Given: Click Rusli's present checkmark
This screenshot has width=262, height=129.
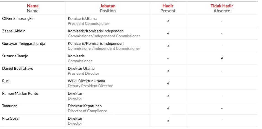Looking at the screenshot, I should tap(168, 83).
